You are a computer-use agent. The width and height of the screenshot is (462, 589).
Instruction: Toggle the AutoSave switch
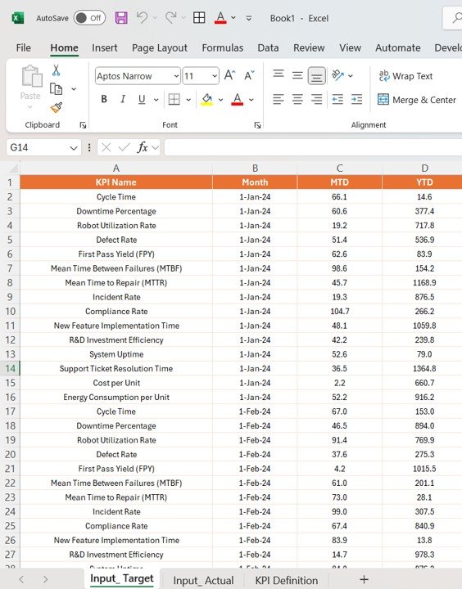[89, 18]
